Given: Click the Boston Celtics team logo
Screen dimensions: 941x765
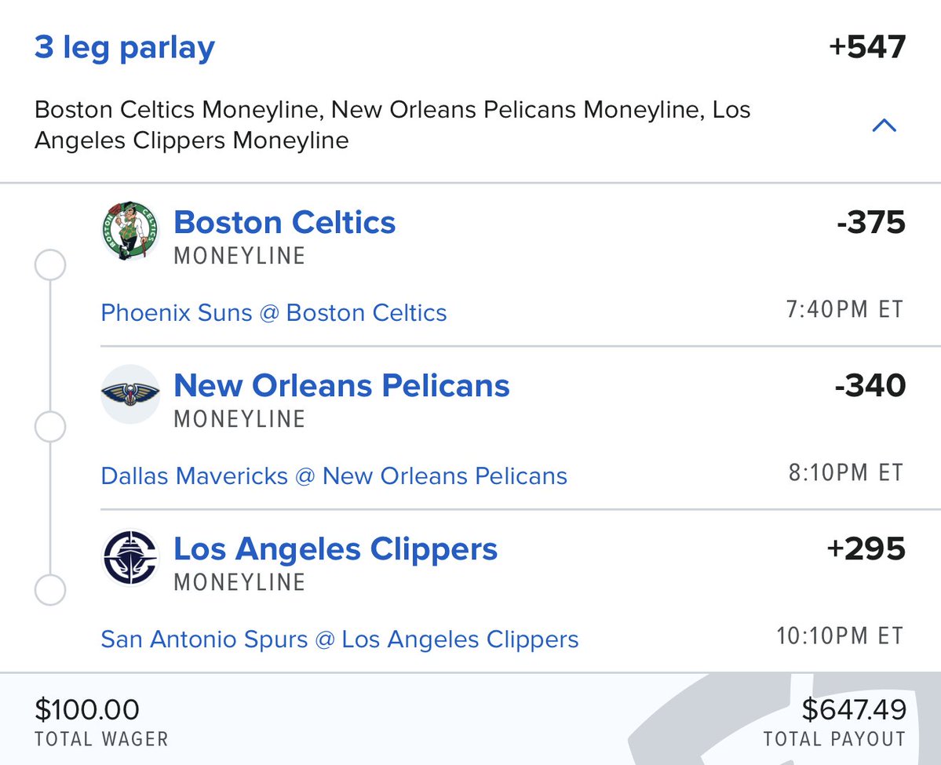Looking at the screenshot, I should [129, 231].
